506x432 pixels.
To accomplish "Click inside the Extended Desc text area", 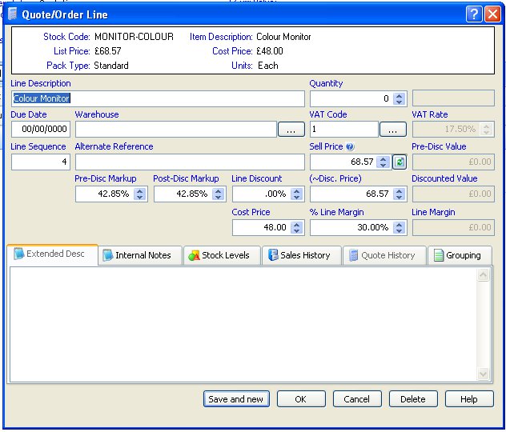I will (243, 324).
